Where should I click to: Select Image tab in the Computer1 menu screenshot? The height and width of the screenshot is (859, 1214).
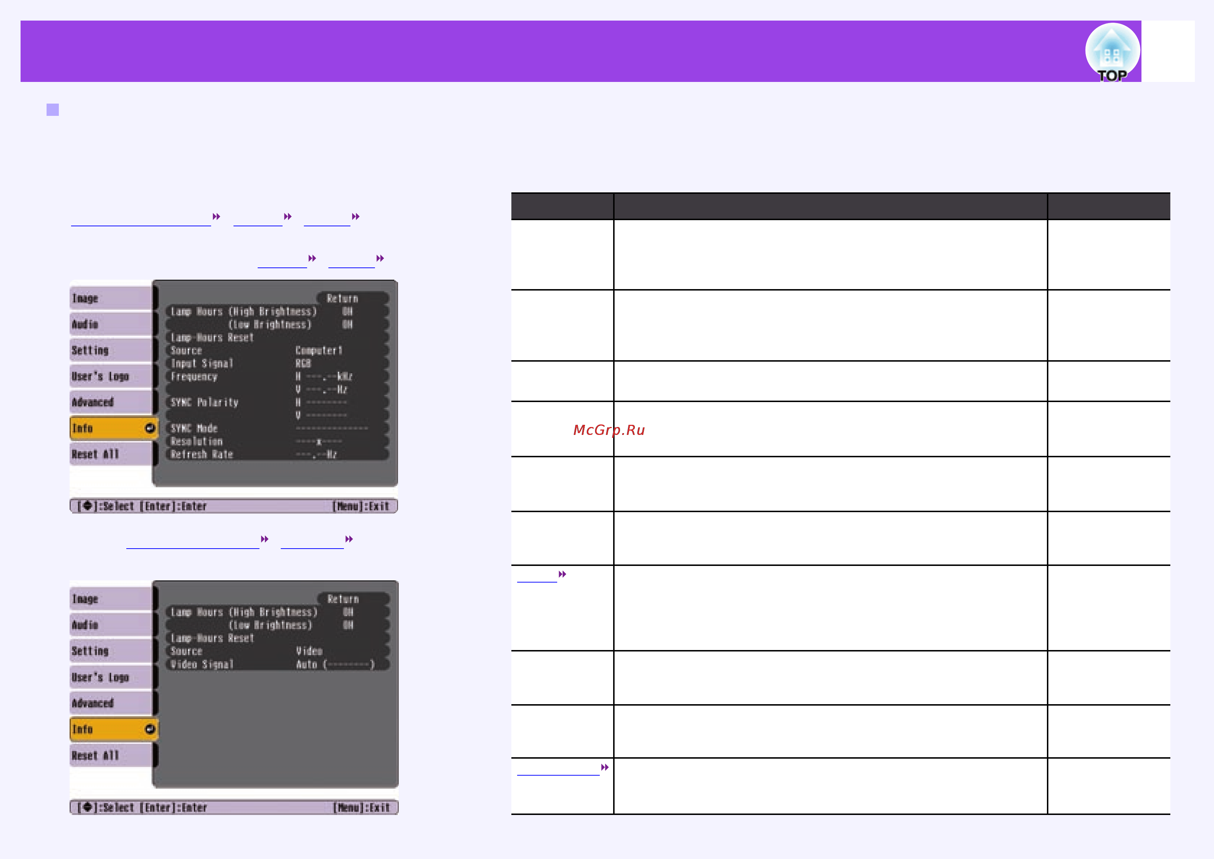111,298
